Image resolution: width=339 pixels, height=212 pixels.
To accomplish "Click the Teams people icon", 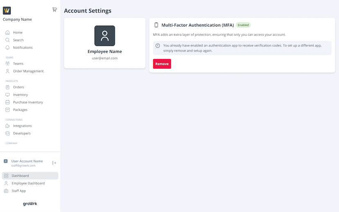I will click(x=7, y=63).
